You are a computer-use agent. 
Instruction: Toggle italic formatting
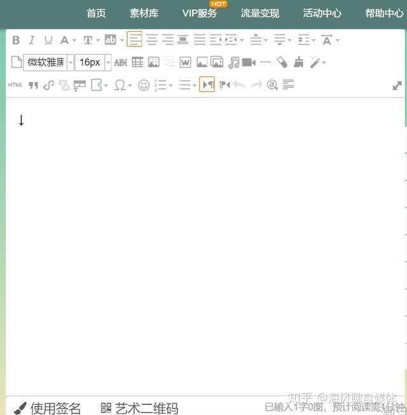[32, 40]
